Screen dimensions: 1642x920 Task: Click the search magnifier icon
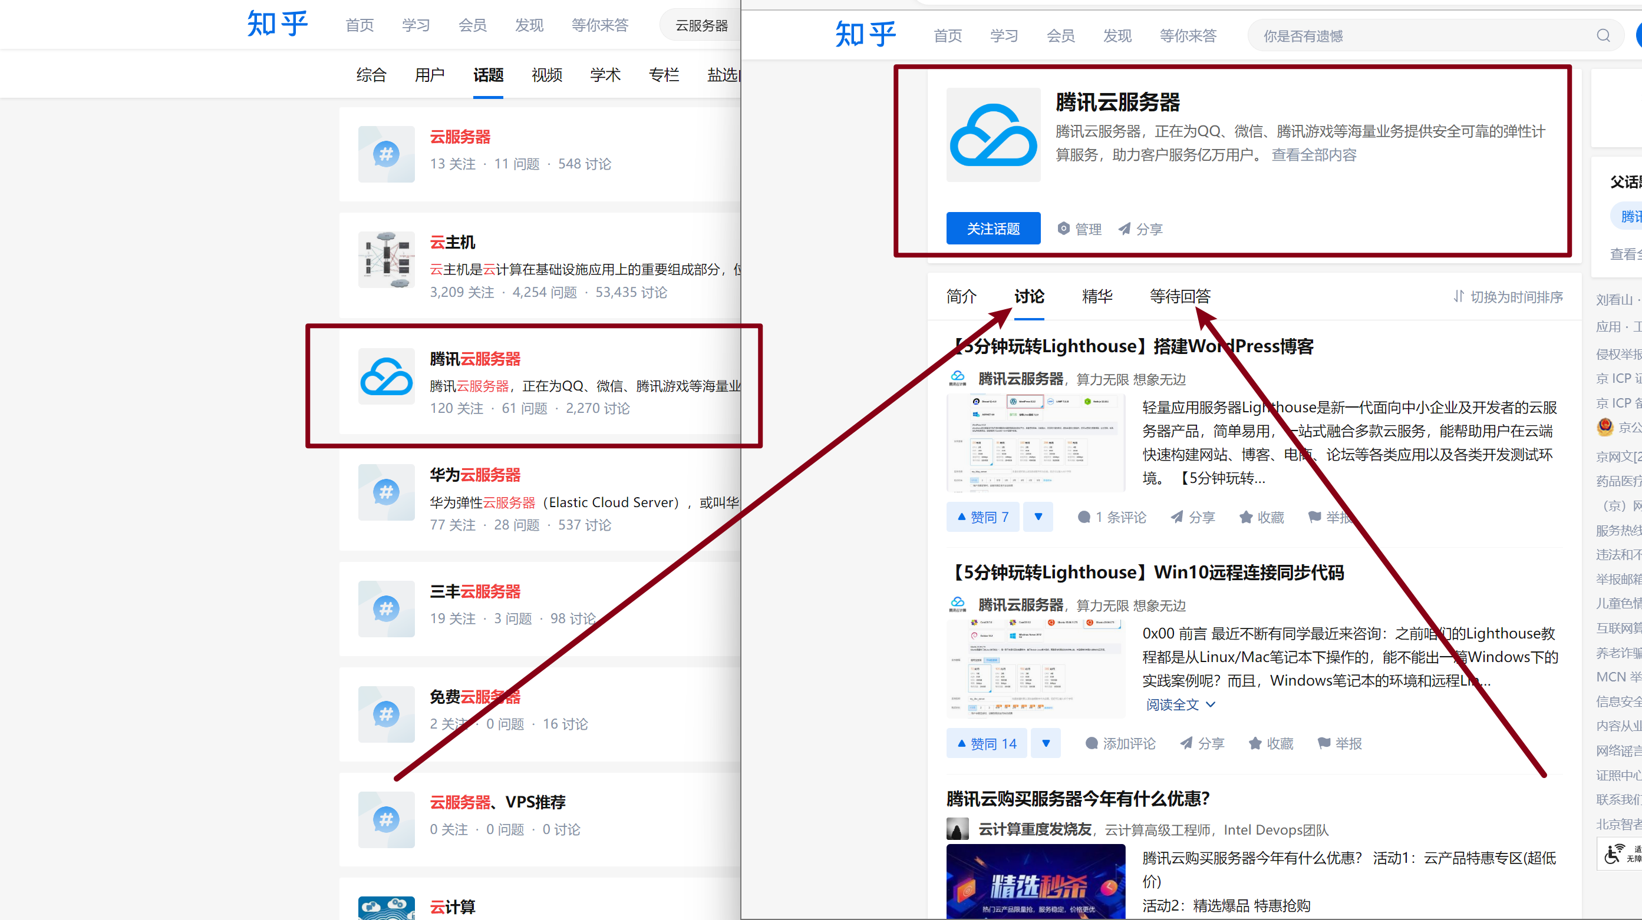[1604, 35]
